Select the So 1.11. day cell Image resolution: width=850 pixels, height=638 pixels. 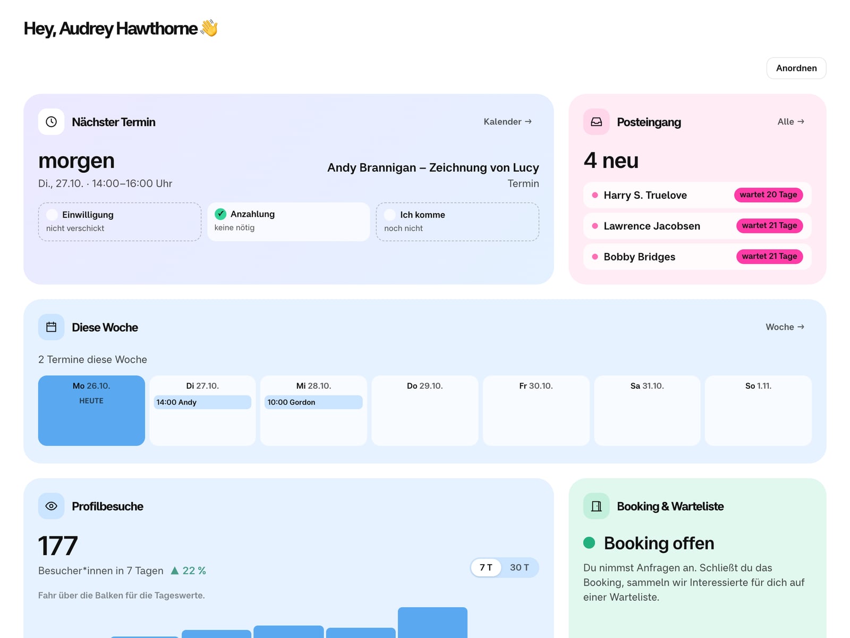click(758, 410)
